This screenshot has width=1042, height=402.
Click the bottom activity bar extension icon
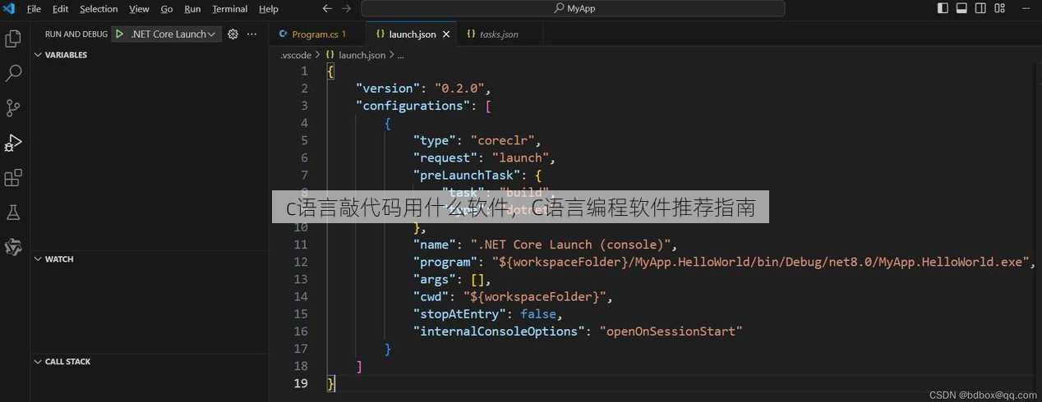pyautogui.click(x=13, y=247)
